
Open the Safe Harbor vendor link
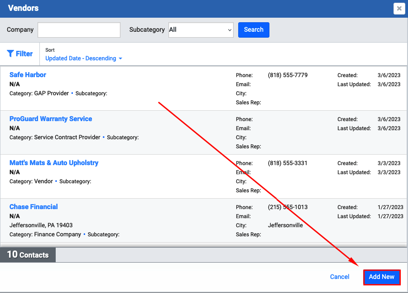click(28, 75)
